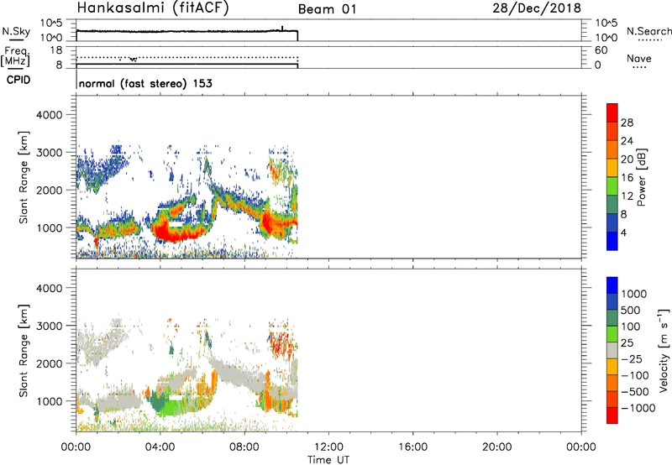Click the 'Power [dB]' colorbar label
This screenshot has width=672, height=465.
click(x=641, y=177)
